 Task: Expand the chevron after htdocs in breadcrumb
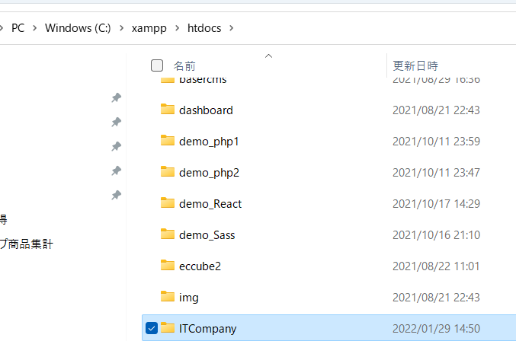pos(232,28)
